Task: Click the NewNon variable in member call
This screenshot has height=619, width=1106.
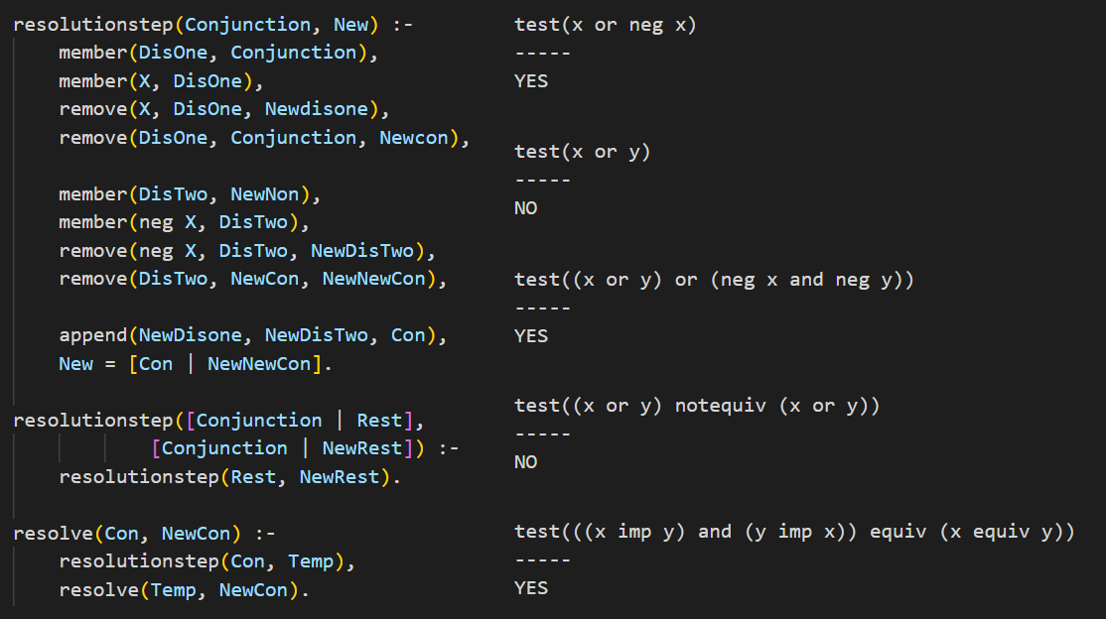Action: point(265,194)
